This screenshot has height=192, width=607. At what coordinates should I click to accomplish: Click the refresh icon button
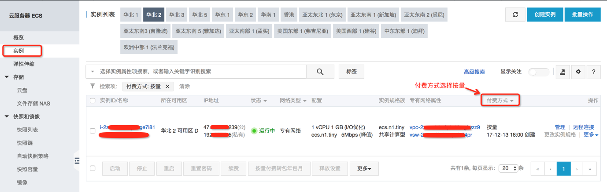pyautogui.click(x=515, y=14)
